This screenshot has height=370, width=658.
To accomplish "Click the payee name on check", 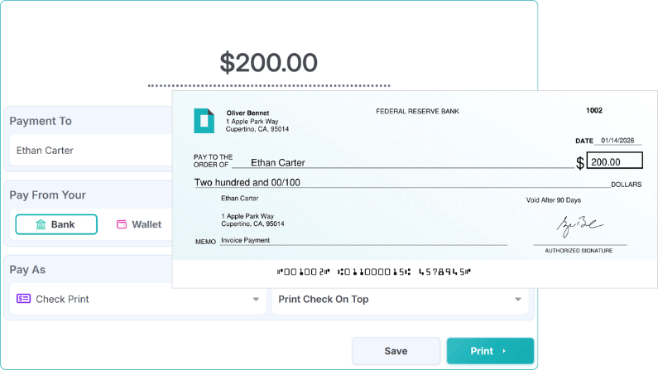I will click(x=278, y=163).
